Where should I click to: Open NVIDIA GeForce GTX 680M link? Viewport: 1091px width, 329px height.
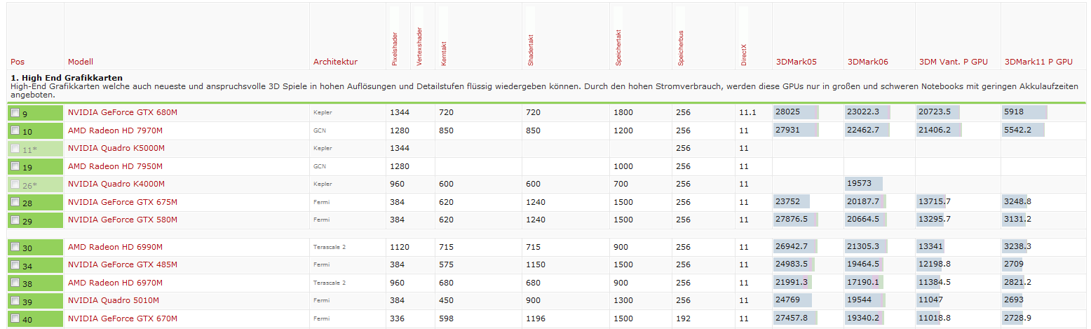(122, 112)
